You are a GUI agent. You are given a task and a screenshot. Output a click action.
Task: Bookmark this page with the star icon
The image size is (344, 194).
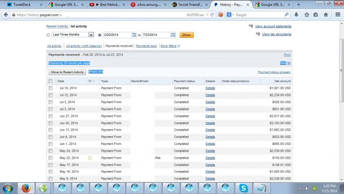(307, 15)
